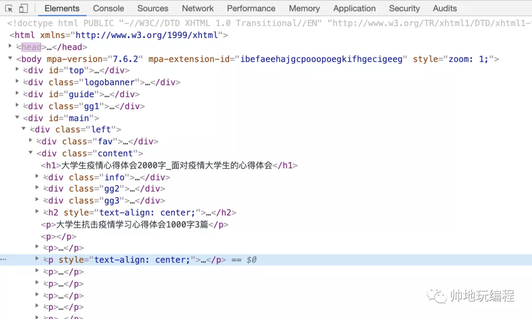The image size is (532, 319).
Task: Click the html xmlns element line
Action: point(118,35)
